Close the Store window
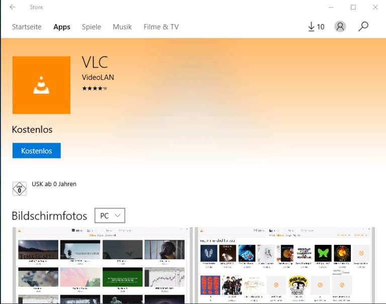386x304 pixels. click(375, 8)
